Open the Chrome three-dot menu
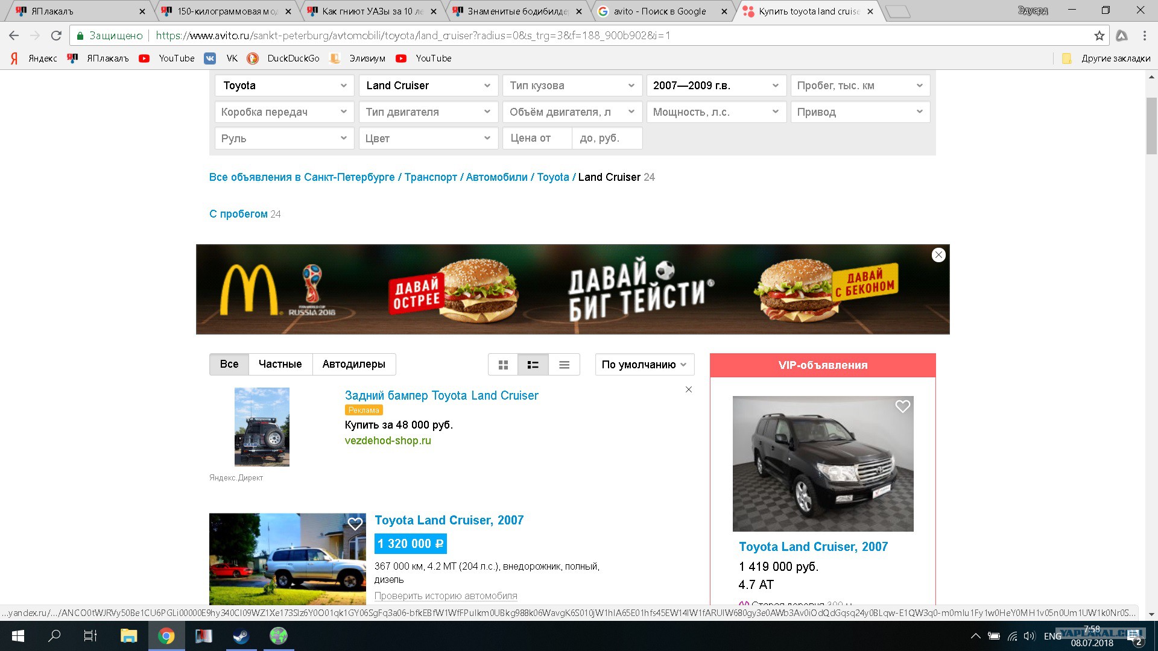The height and width of the screenshot is (651, 1158). (x=1144, y=36)
